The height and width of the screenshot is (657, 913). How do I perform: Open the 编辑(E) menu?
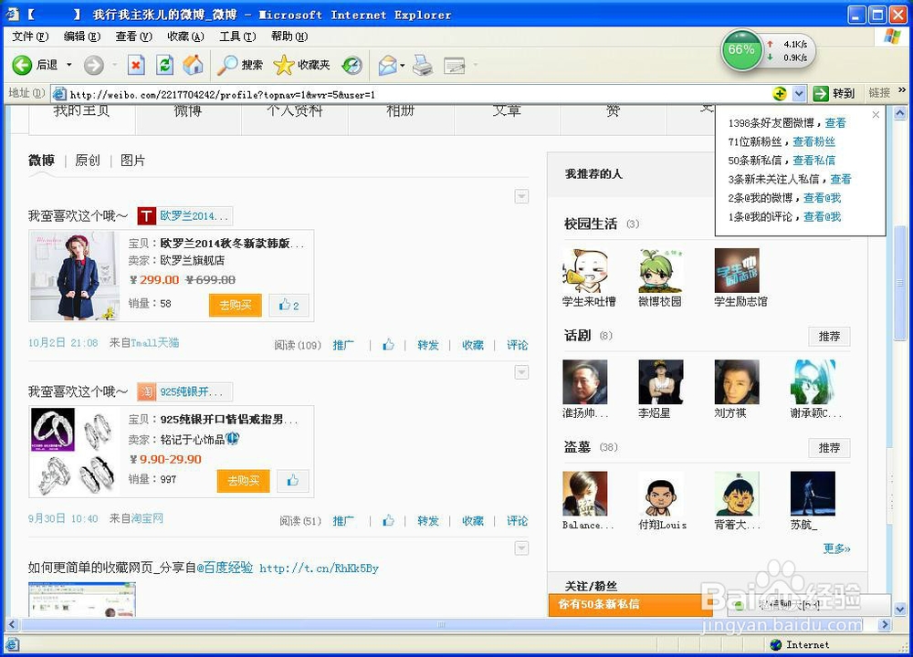click(x=82, y=36)
